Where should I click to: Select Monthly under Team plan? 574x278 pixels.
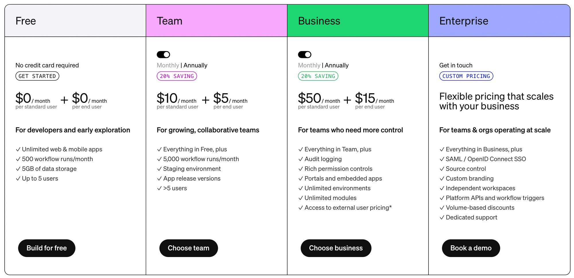pos(168,65)
